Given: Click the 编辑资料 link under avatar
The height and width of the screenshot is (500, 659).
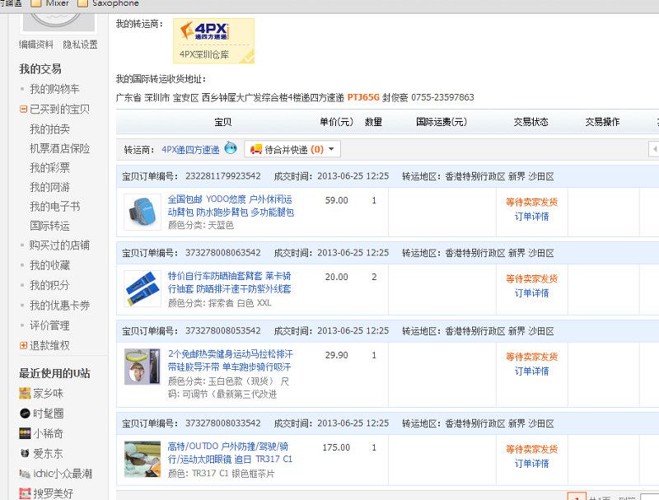Looking at the screenshot, I should point(36,44).
